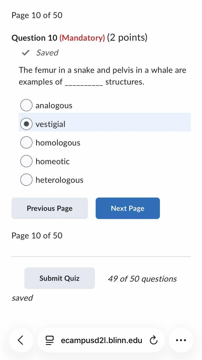Deselect the vestigial radio button

pos(26,124)
